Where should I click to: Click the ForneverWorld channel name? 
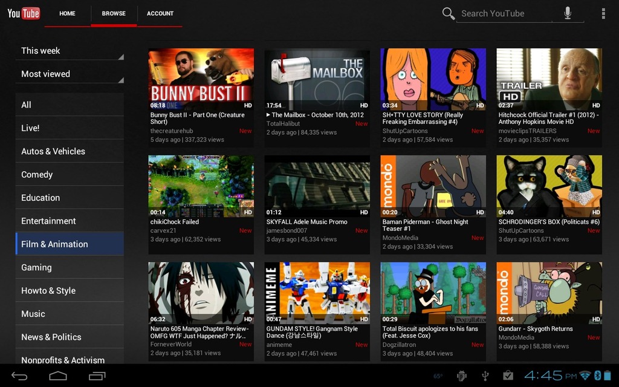[171, 344]
